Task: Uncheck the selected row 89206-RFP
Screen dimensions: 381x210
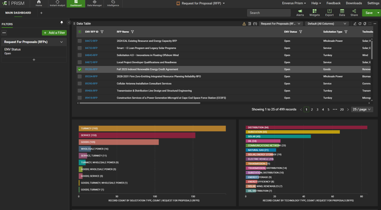Action: coord(80,69)
